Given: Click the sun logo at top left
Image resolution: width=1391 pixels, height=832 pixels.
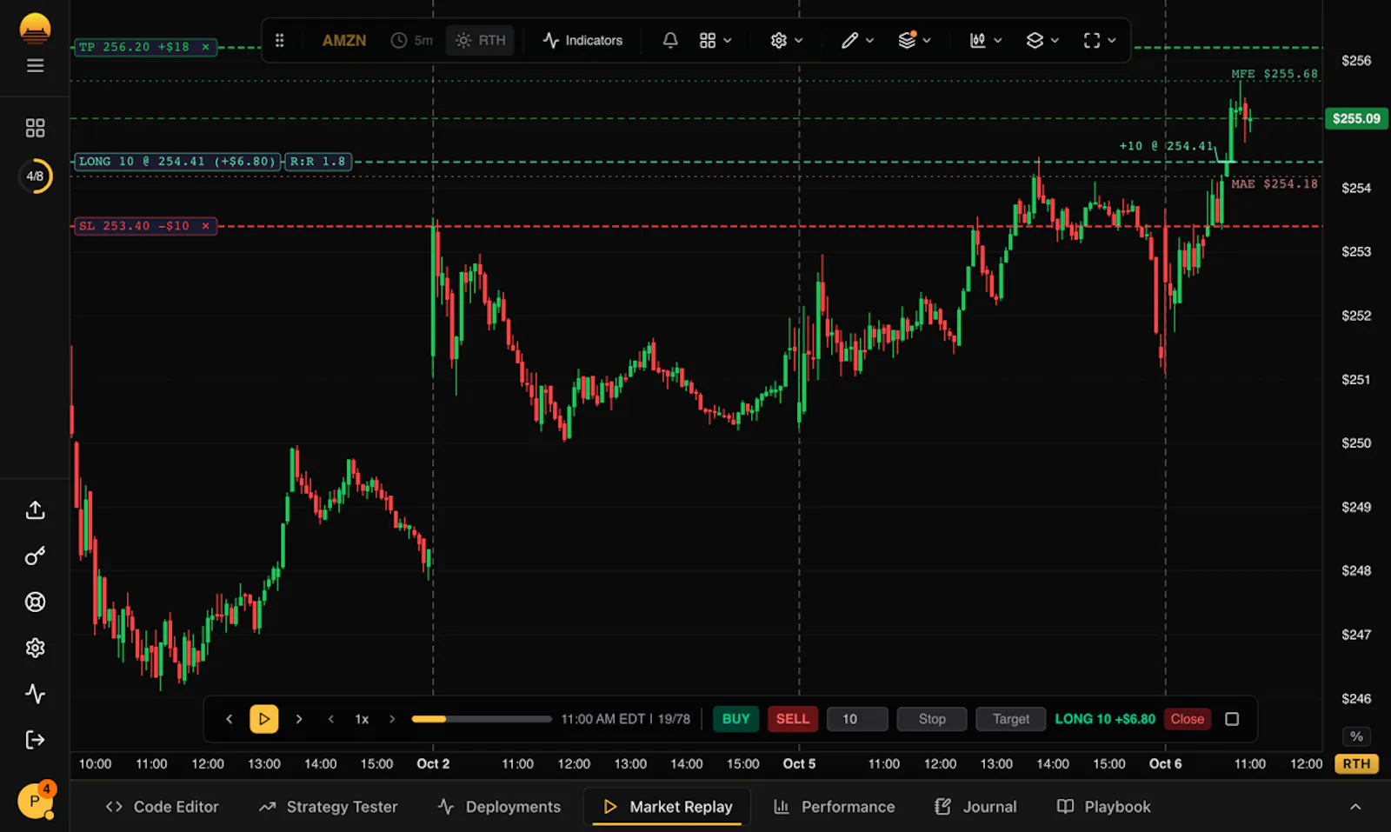Looking at the screenshot, I should (x=35, y=29).
